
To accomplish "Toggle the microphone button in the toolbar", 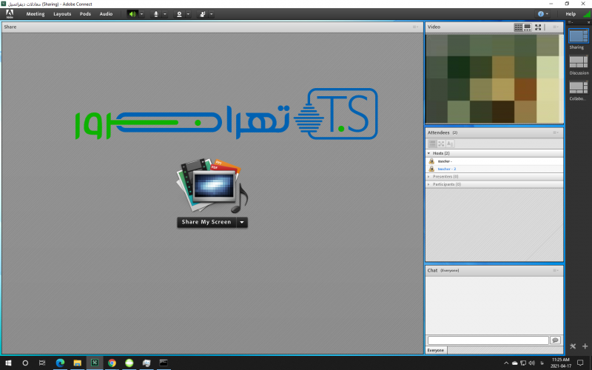I will [x=155, y=14].
